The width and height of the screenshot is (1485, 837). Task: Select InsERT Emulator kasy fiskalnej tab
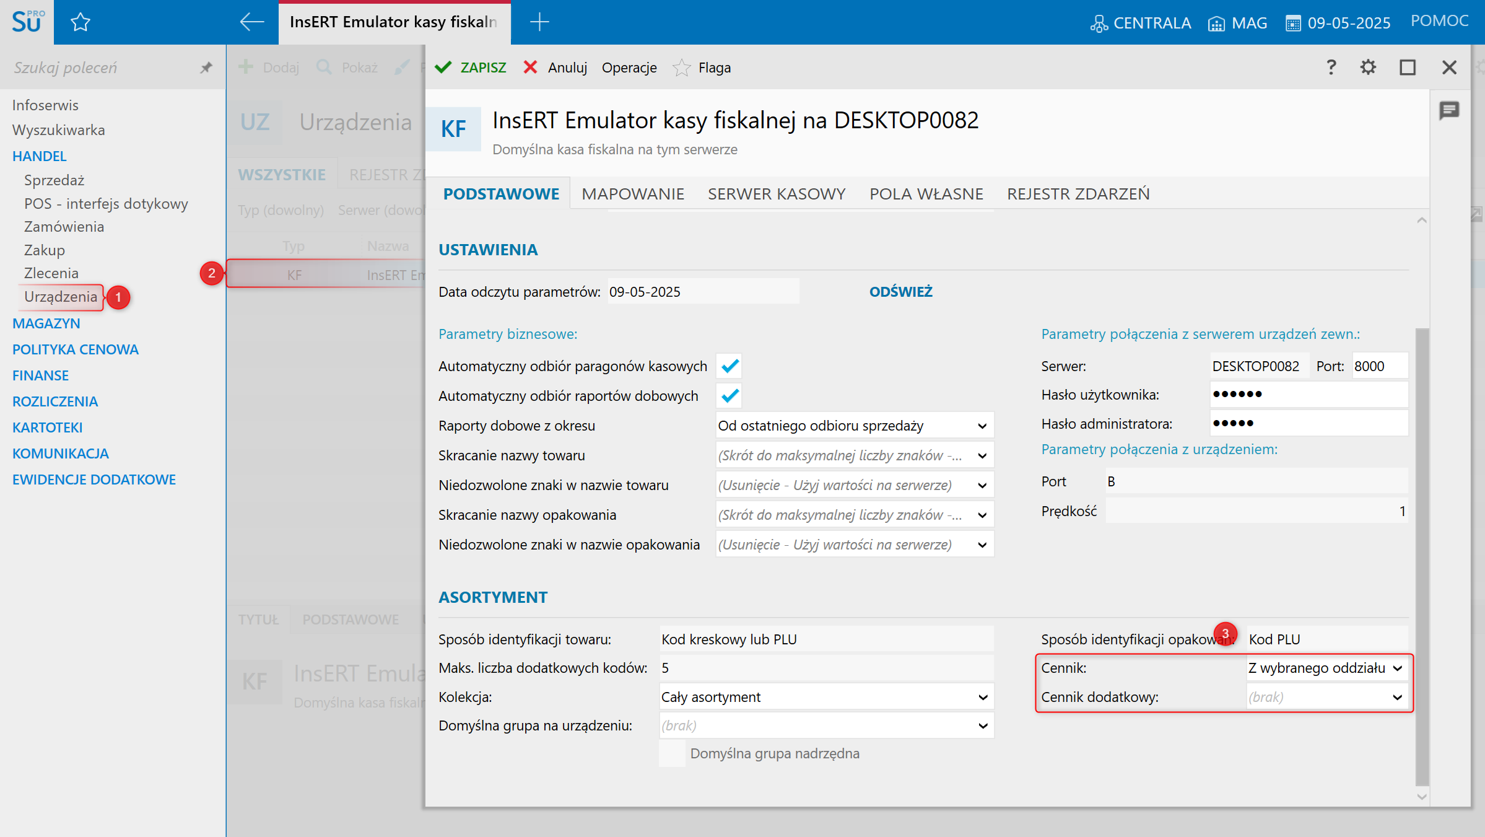click(x=394, y=22)
